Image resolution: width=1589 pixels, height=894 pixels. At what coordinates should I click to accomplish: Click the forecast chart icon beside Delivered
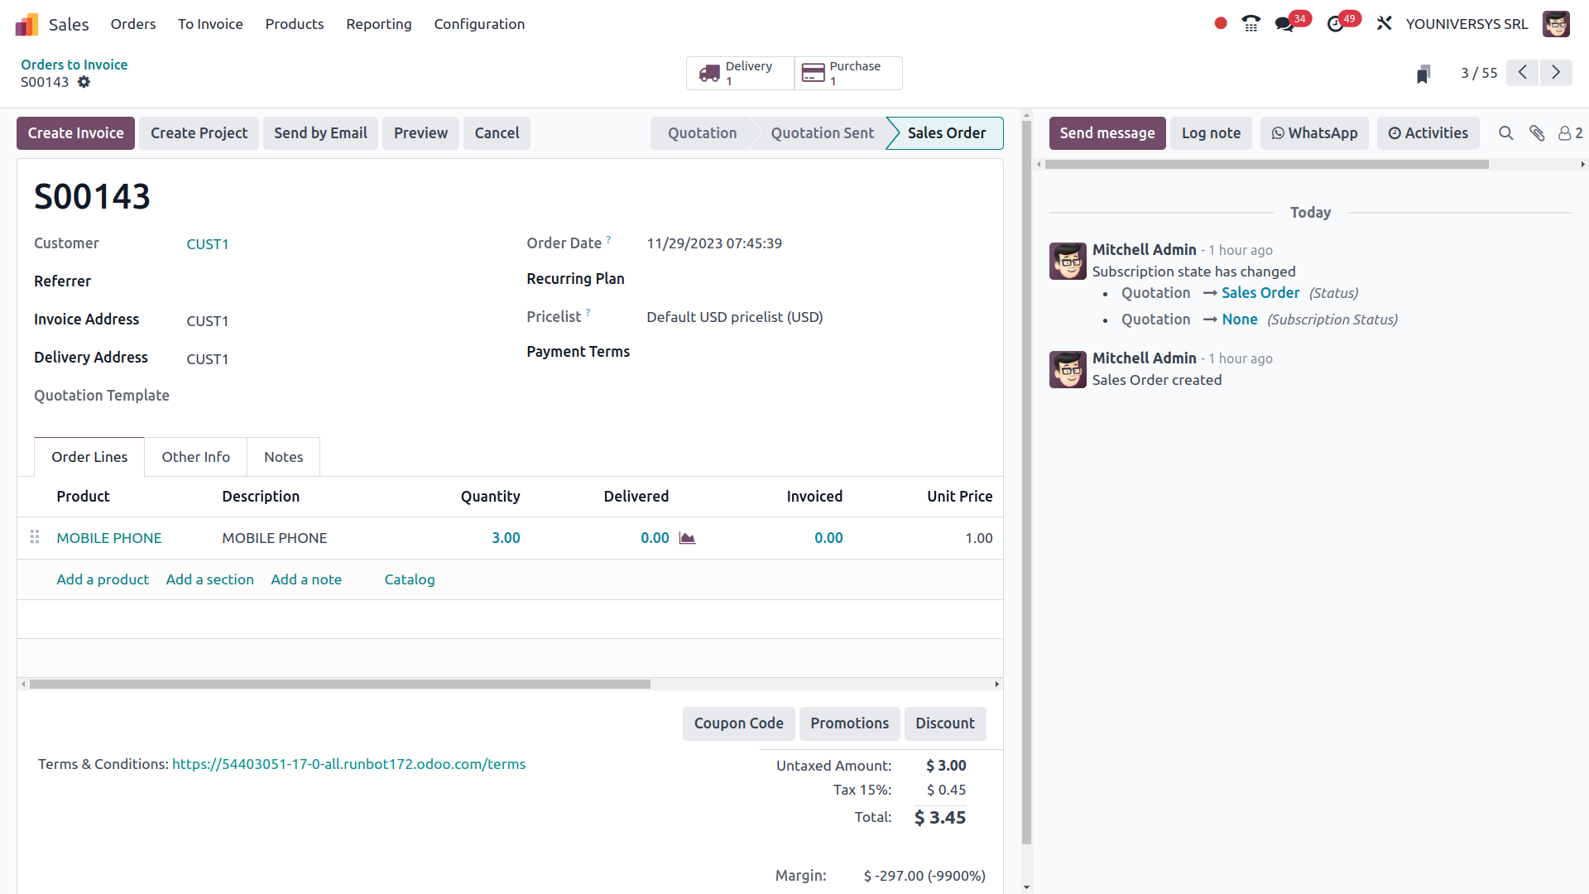(x=687, y=538)
